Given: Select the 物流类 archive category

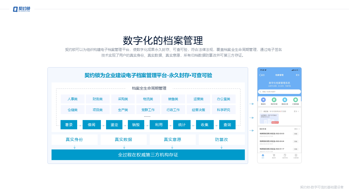Looking at the screenshot, I should coord(148,99).
